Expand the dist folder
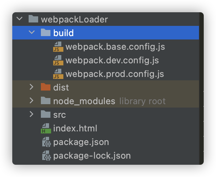This screenshot has width=216, height=177. click(x=32, y=87)
